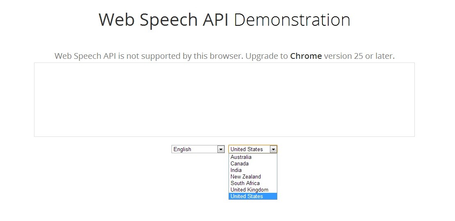Click the United States select field
455x221 pixels.
(x=253, y=150)
